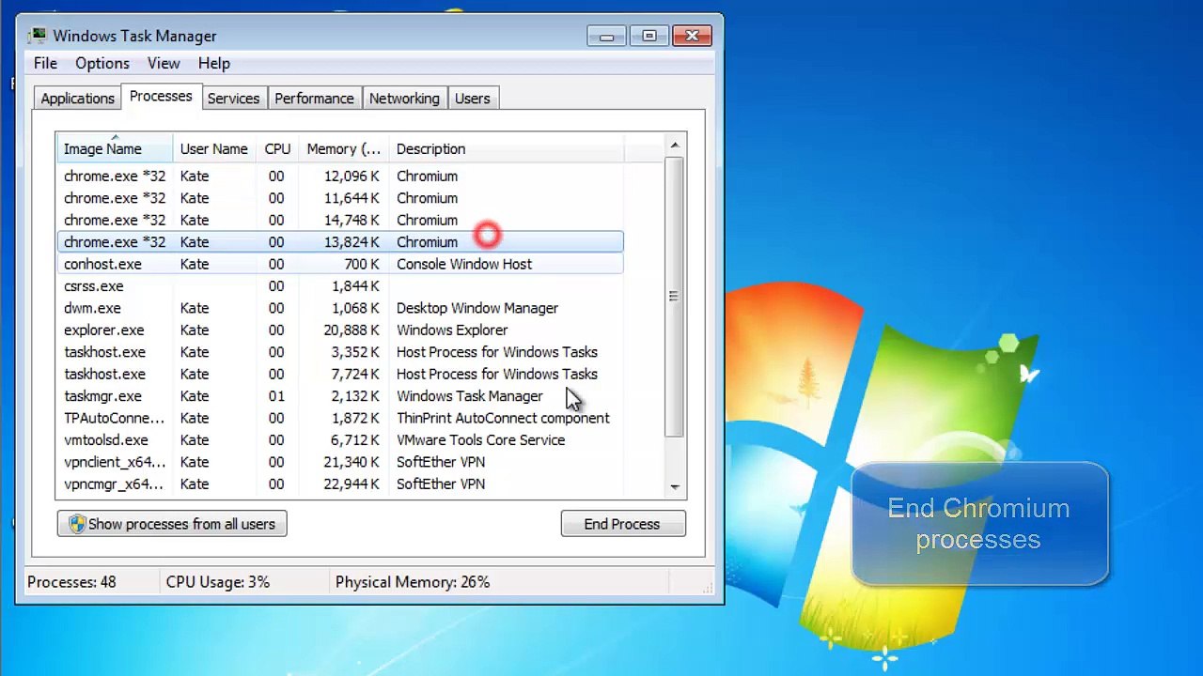
Task: Select the csrss.exe process row
Action: point(339,286)
